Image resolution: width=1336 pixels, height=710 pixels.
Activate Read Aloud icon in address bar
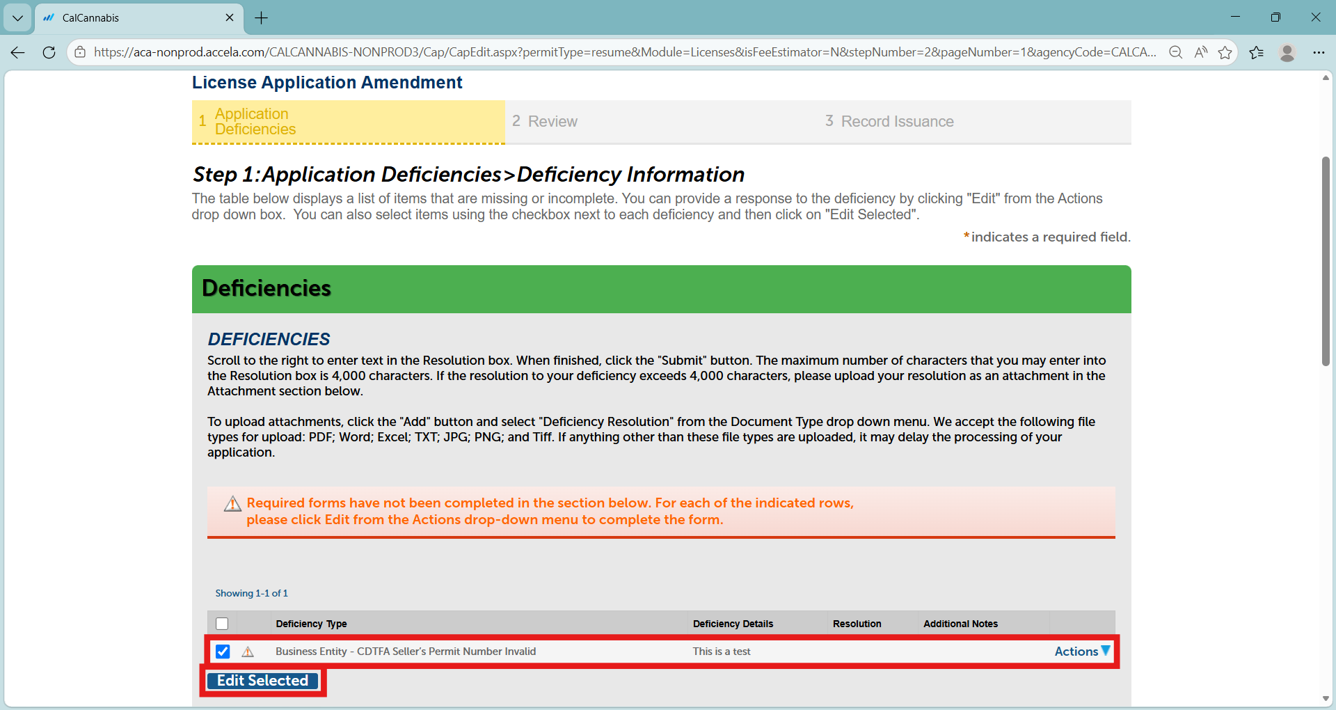coord(1201,52)
